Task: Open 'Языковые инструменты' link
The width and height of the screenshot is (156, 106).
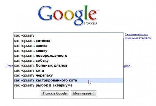Action: tap(138, 38)
